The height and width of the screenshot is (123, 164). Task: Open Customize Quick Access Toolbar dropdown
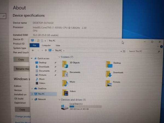click(x=45, y=41)
